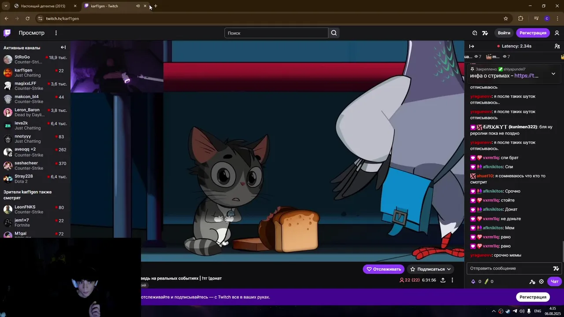
Task: Click the channel points diamond icon
Action: 473,281
